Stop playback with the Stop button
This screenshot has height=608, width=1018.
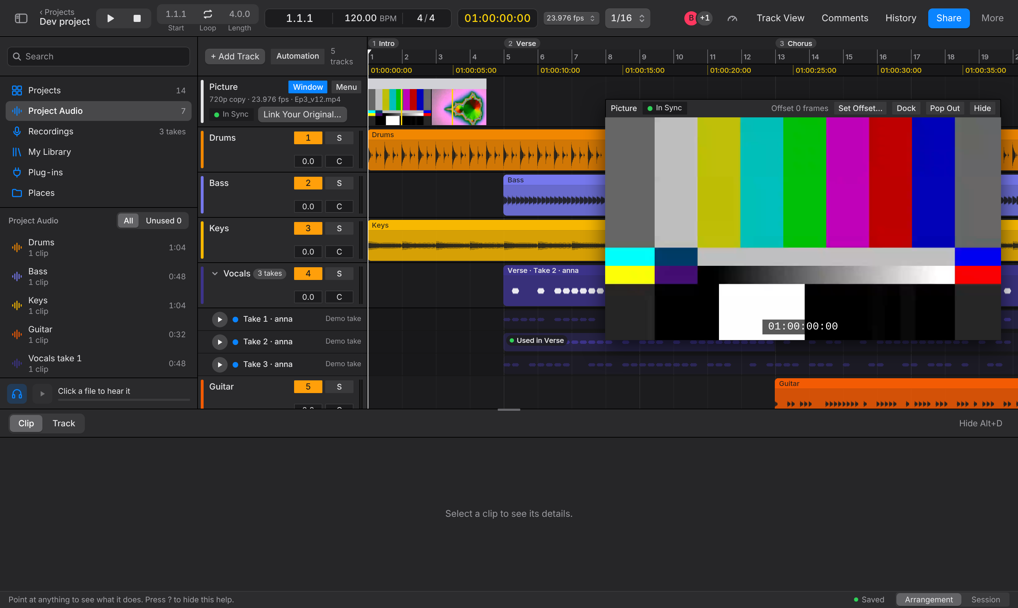pyautogui.click(x=137, y=18)
